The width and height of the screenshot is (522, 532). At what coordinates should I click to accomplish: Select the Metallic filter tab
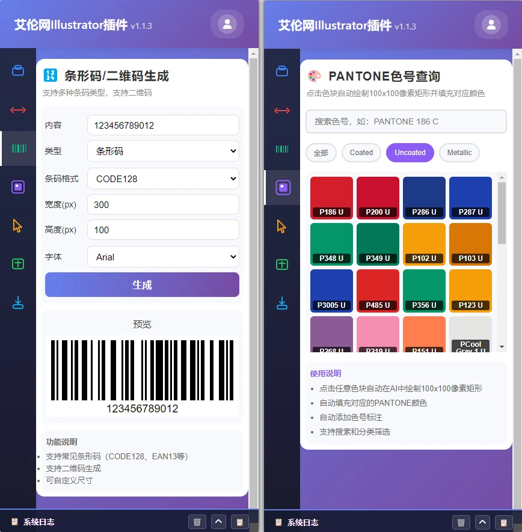pos(459,153)
